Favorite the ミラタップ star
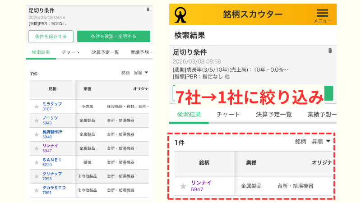Image resolution: width=361 pixels, height=203 pixels. [37, 106]
